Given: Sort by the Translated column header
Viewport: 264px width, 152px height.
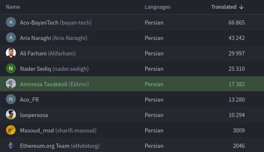Looking at the screenshot, I should [x=224, y=7].
